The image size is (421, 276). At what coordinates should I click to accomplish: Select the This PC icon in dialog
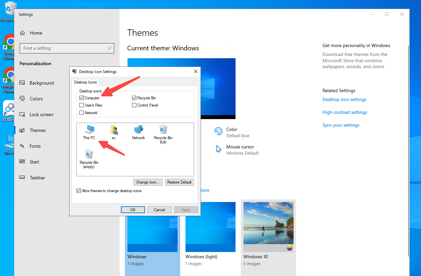point(89,132)
